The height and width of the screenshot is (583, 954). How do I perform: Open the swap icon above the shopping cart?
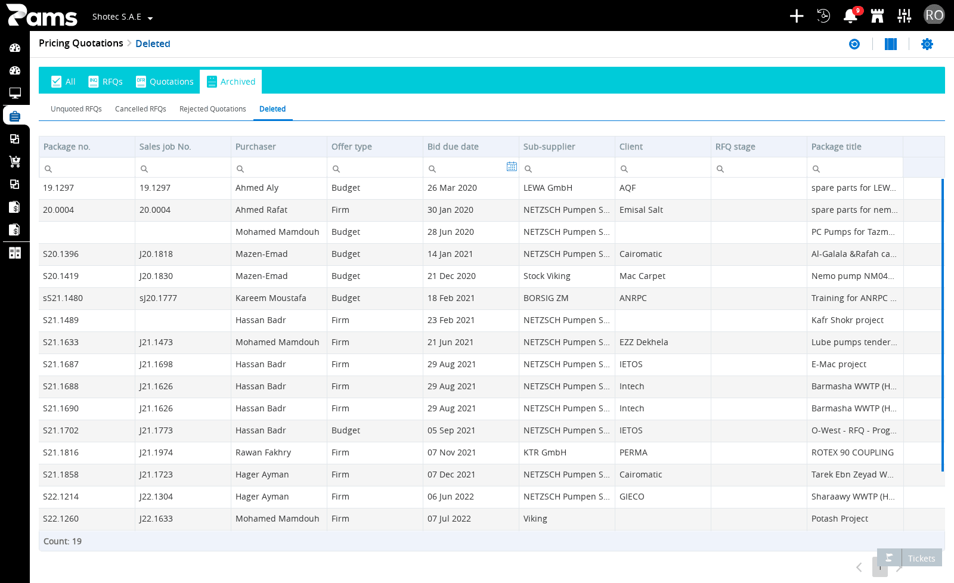coord(15,139)
